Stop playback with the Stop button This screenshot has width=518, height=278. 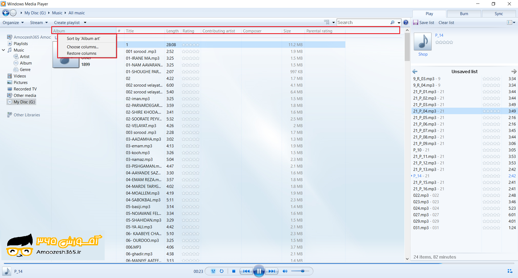234,271
